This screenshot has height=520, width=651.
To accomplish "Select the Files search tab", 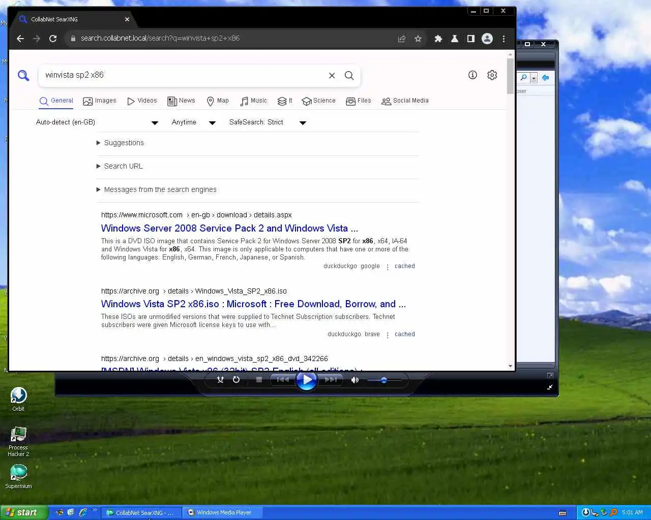I will click(x=359, y=101).
